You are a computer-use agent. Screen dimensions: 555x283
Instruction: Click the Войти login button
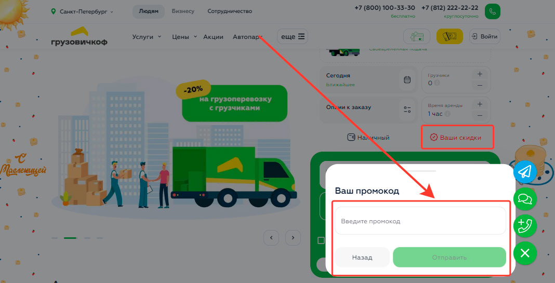pyautogui.click(x=484, y=36)
